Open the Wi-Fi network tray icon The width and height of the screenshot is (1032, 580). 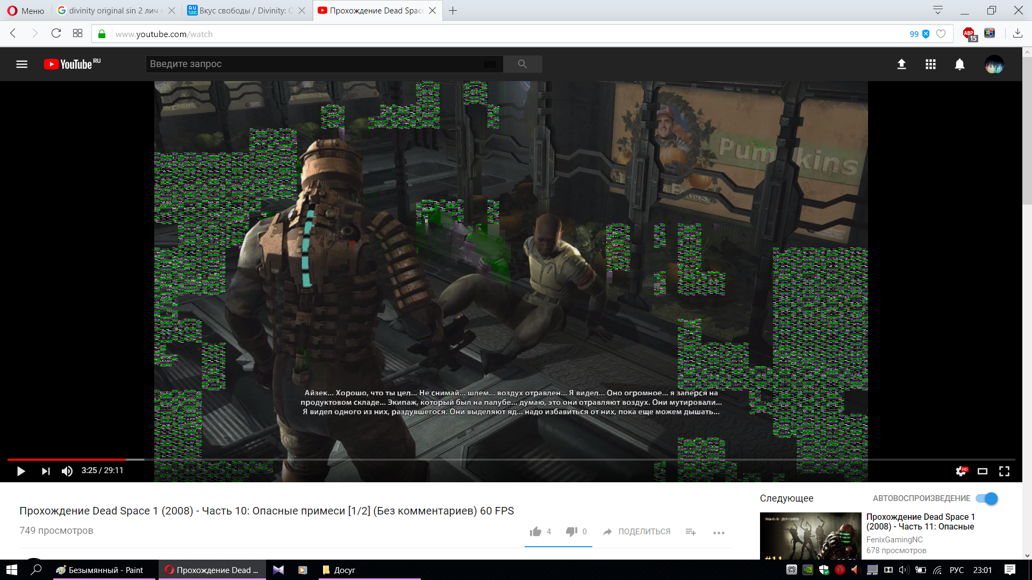click(937, 570)
